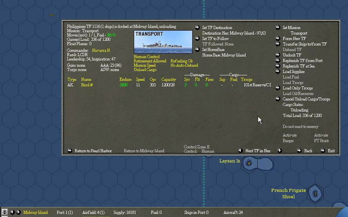Viewport: 348px width, 217px height.
Task: Click the left arrow before Next TF in Hex
Action: (241, 150)
